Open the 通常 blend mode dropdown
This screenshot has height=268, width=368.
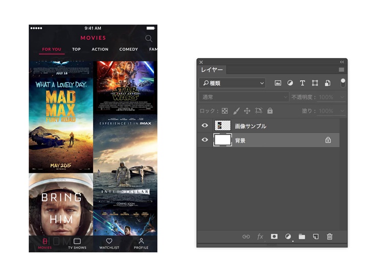244,97
